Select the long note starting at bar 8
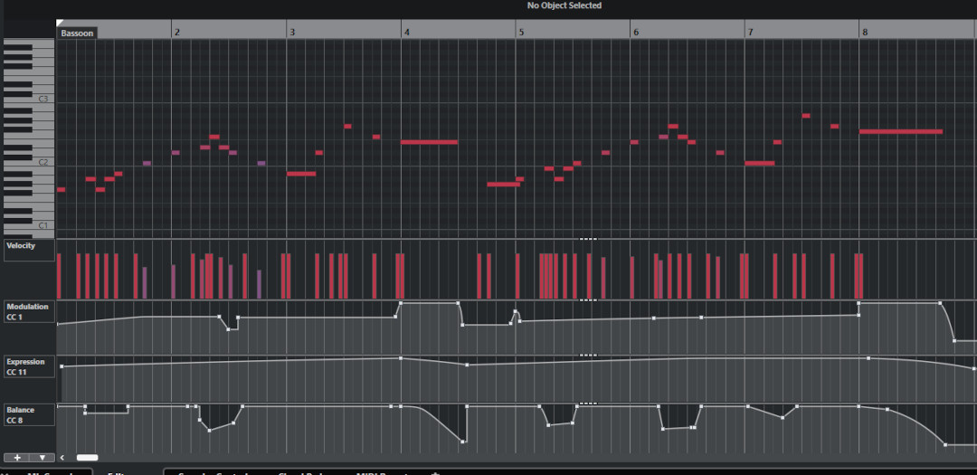Viewport: 977px width, 475px height. 900,131
